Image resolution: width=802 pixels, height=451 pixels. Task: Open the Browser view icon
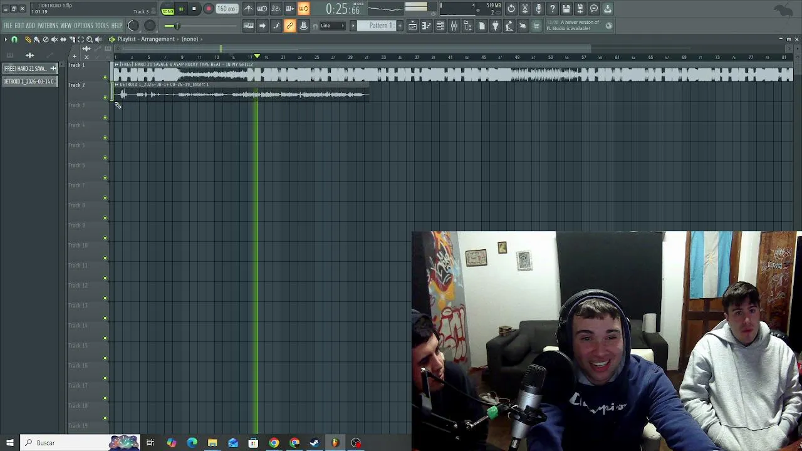pos(468,26)
